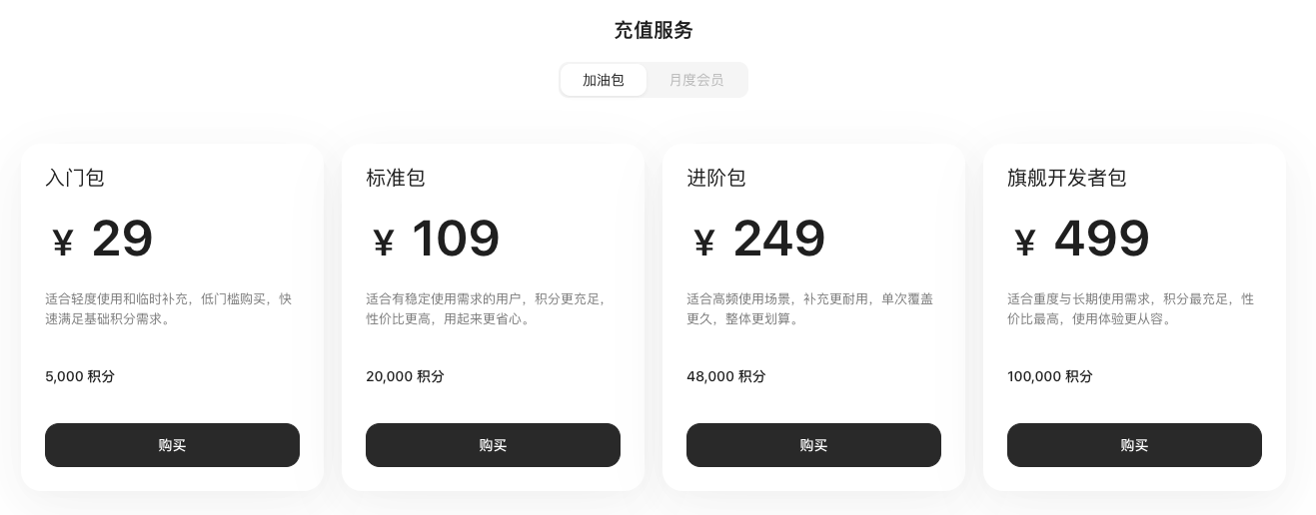
Task: Click the 5,000 积分 text
Action: click(x=80, y=376)
